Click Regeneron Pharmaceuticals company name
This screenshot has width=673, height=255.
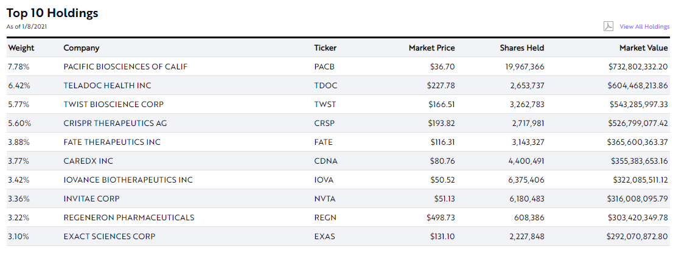[129, 218]
